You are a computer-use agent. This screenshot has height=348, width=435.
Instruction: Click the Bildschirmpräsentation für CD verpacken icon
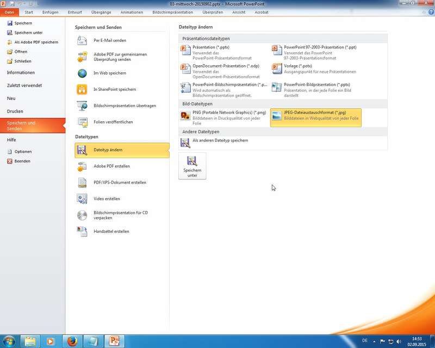[82, 215]
